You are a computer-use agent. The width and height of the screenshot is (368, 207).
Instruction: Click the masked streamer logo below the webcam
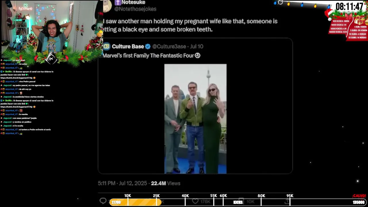pyautogui.click(x=51, y=59)
